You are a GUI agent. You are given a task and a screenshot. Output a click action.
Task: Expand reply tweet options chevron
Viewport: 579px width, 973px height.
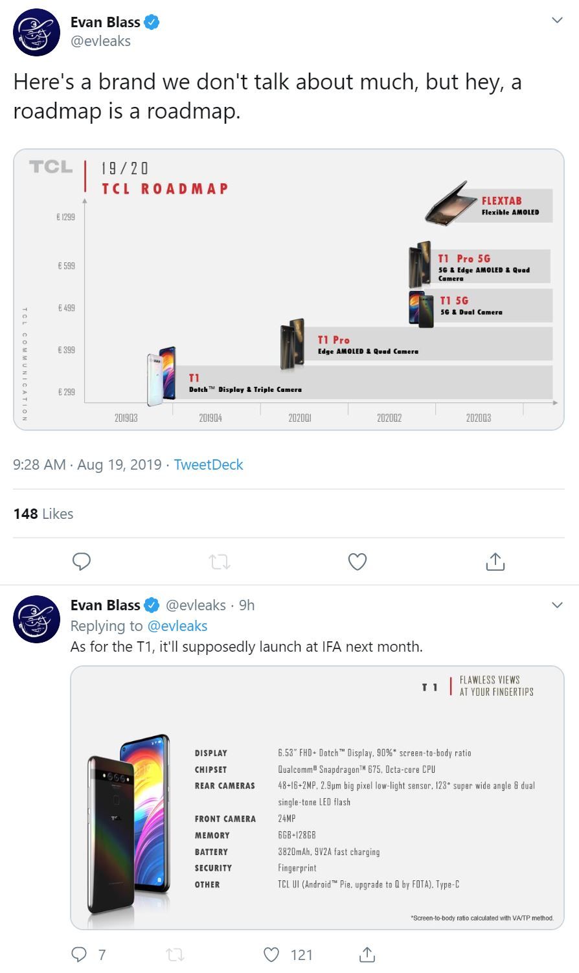click(556, 605)
